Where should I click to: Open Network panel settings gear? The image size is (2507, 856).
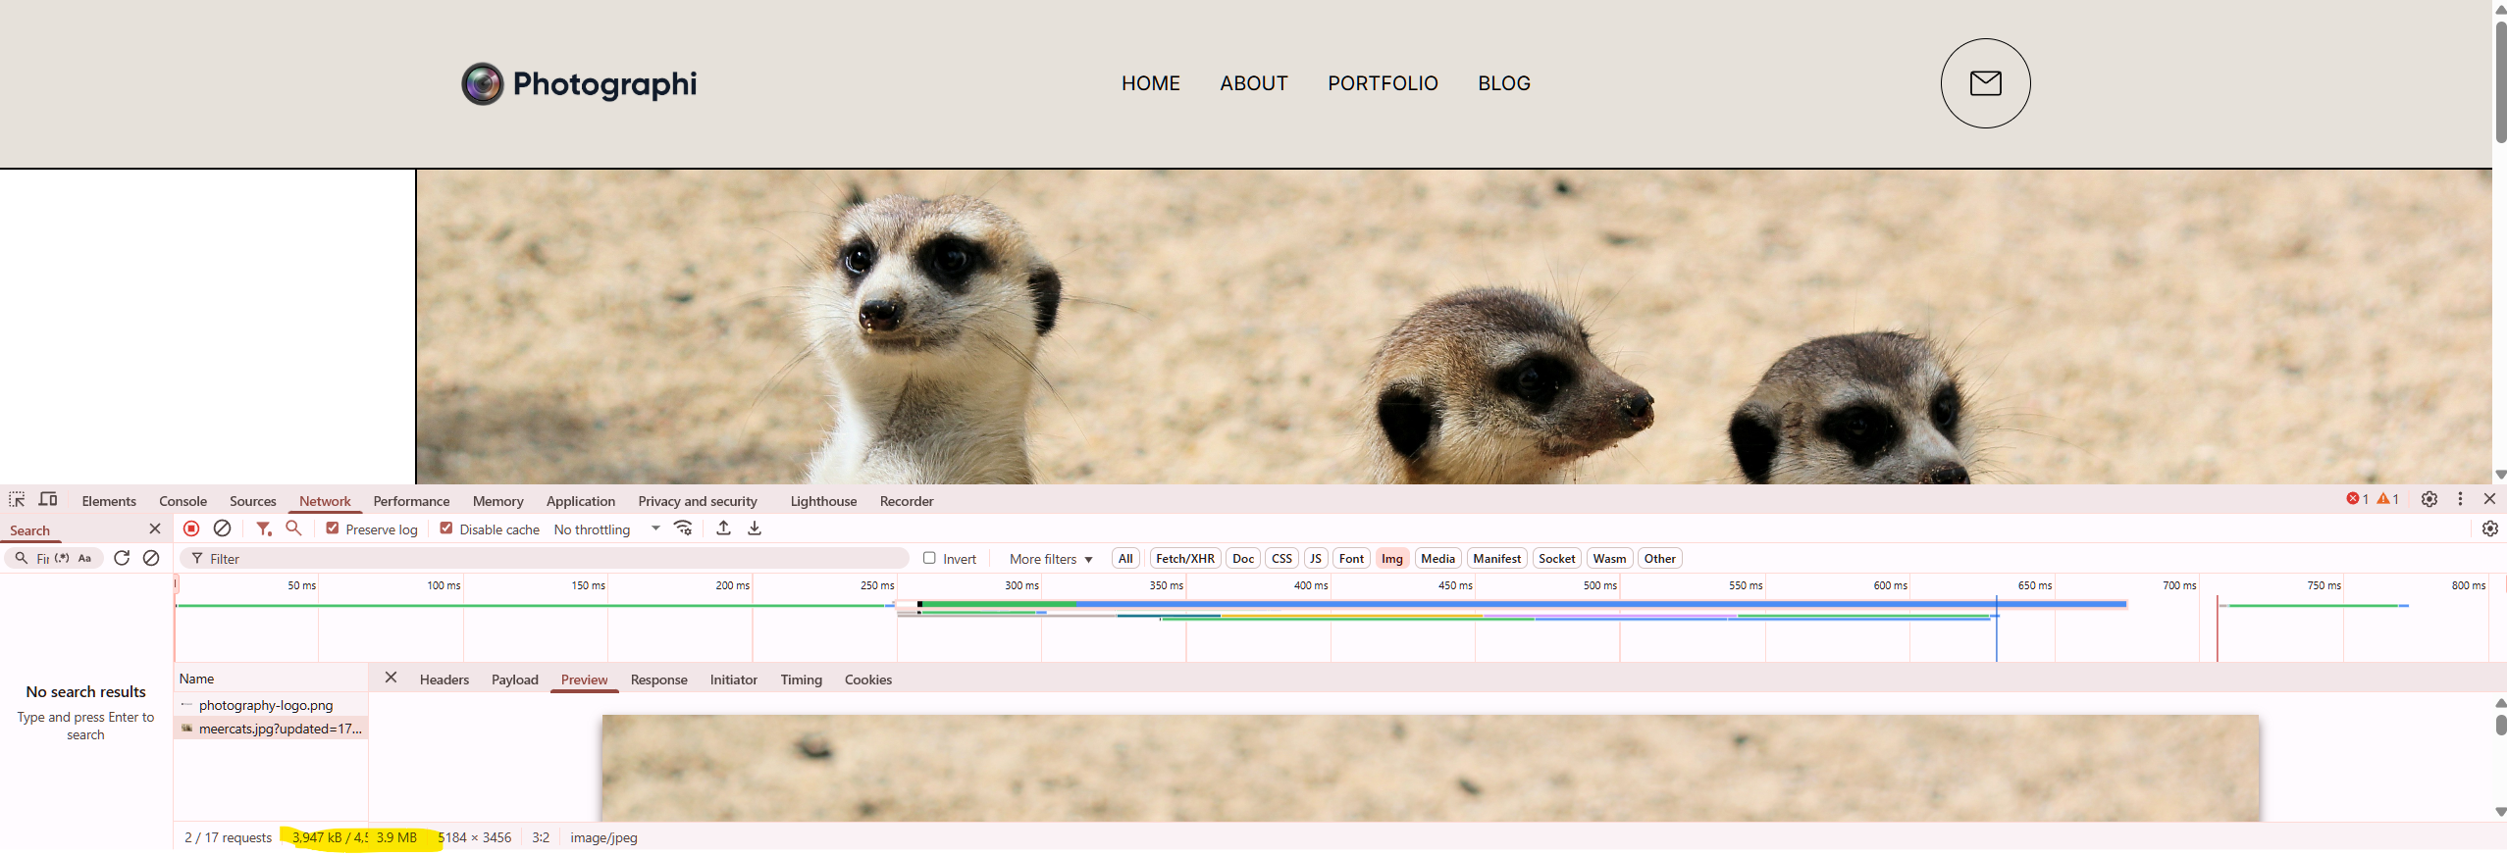click(x=2489, y=529)
